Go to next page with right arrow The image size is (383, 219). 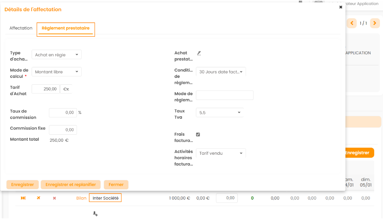[x=375, y=23]
